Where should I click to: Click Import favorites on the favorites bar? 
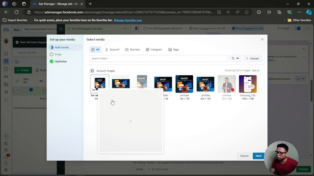click(15, 20)
